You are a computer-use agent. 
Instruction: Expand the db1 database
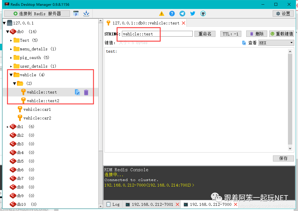click(x=7, y=127)
